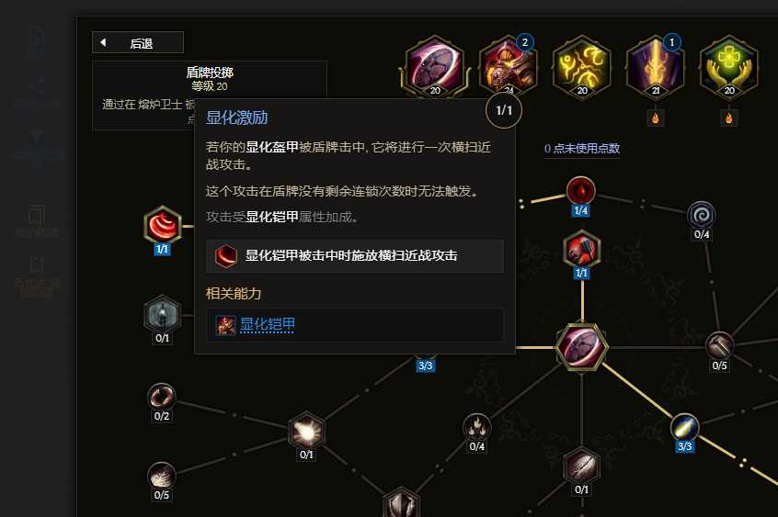The width and height of the screenshot is (778, 517).
Task: Click the blue streak node marked 3/3
Action: [x=685, y=427]
